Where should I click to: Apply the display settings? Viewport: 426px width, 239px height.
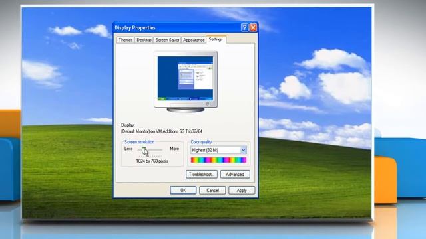(242, 191)
